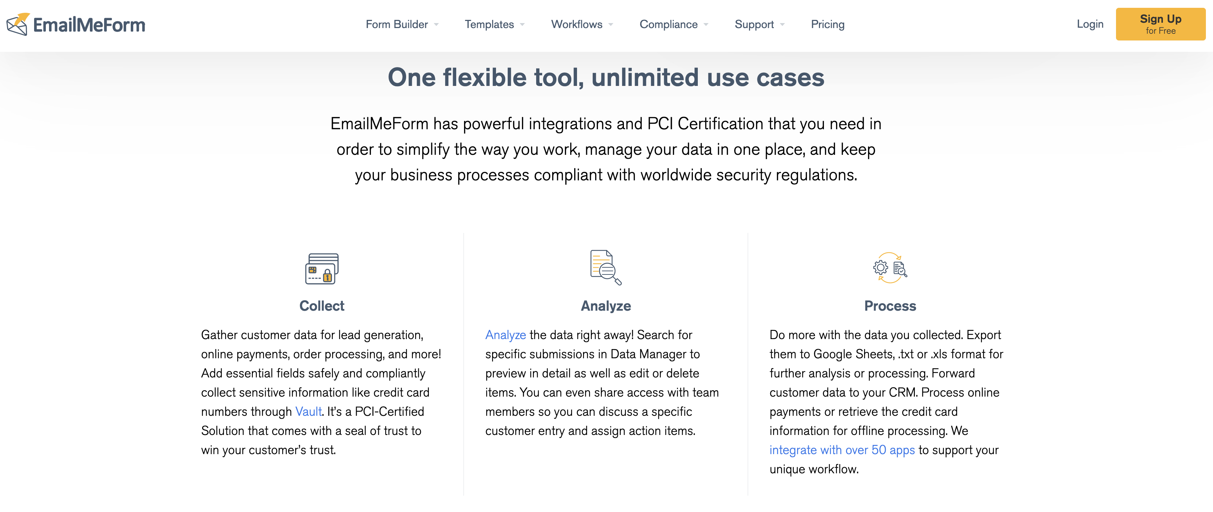The width and height of the screenshot is (1213, 512).
Task: Expand the Workflows dropdown arrow
Action: pyautogui.click(x=611, y=24)
